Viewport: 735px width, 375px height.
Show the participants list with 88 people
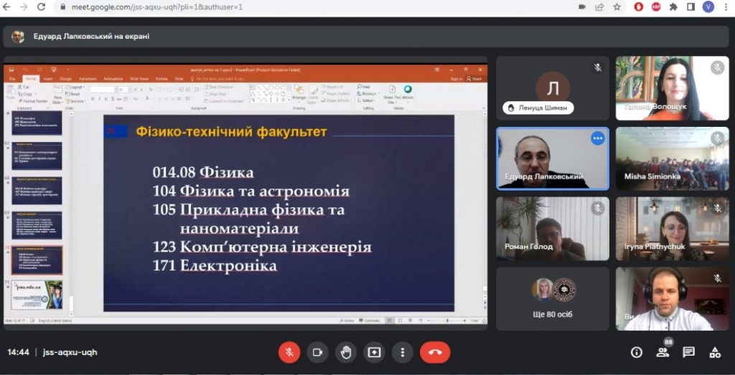[663, 351]
